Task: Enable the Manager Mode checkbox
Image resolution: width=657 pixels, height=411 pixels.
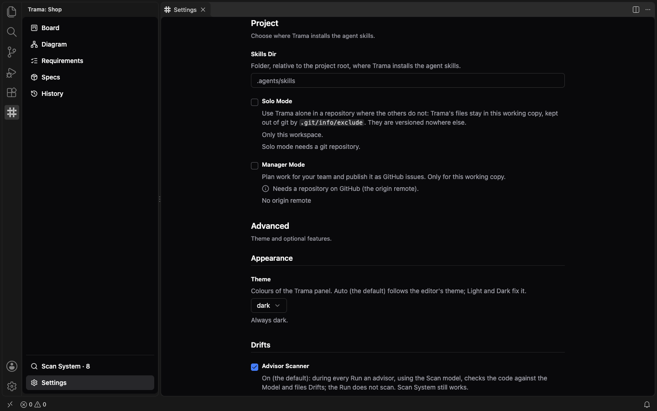Action: click(x=255, y=166)
